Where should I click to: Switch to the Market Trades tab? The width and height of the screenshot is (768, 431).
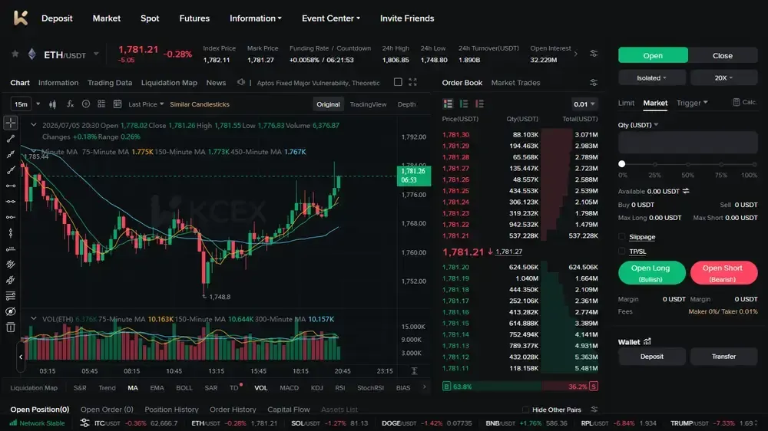(516, 83)
